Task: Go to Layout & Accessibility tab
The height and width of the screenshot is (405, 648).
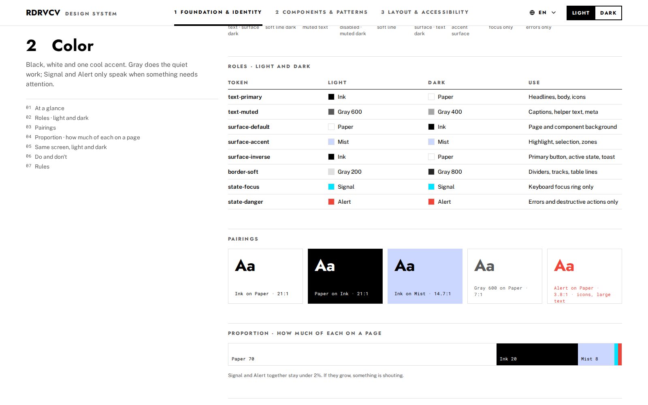Action: point(425,12)
